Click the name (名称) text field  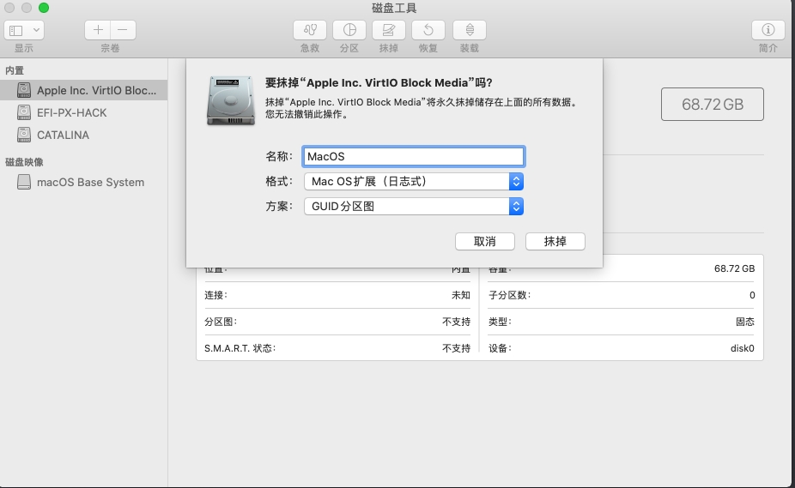413,156
